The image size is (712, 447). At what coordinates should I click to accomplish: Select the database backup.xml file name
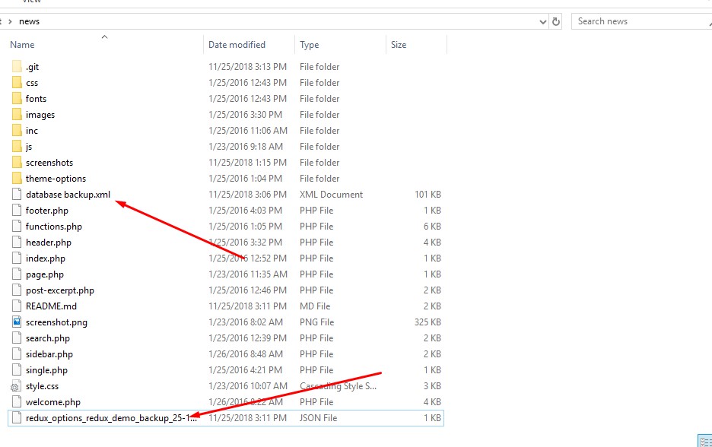[x=68, y=194]
